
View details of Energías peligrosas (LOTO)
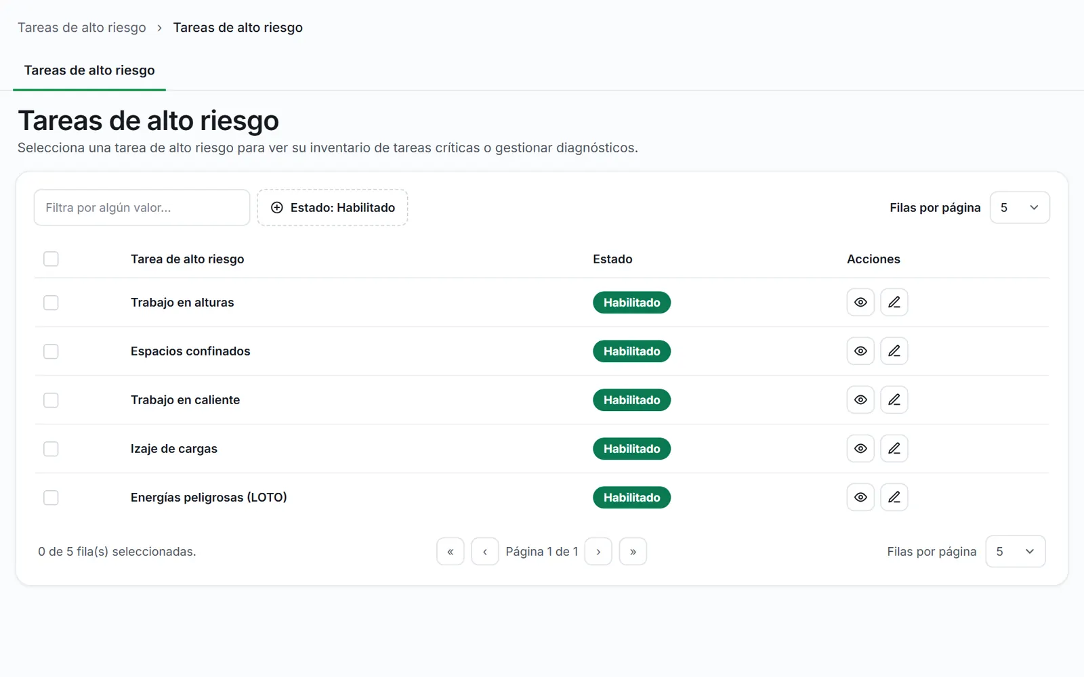click(860, 498)
